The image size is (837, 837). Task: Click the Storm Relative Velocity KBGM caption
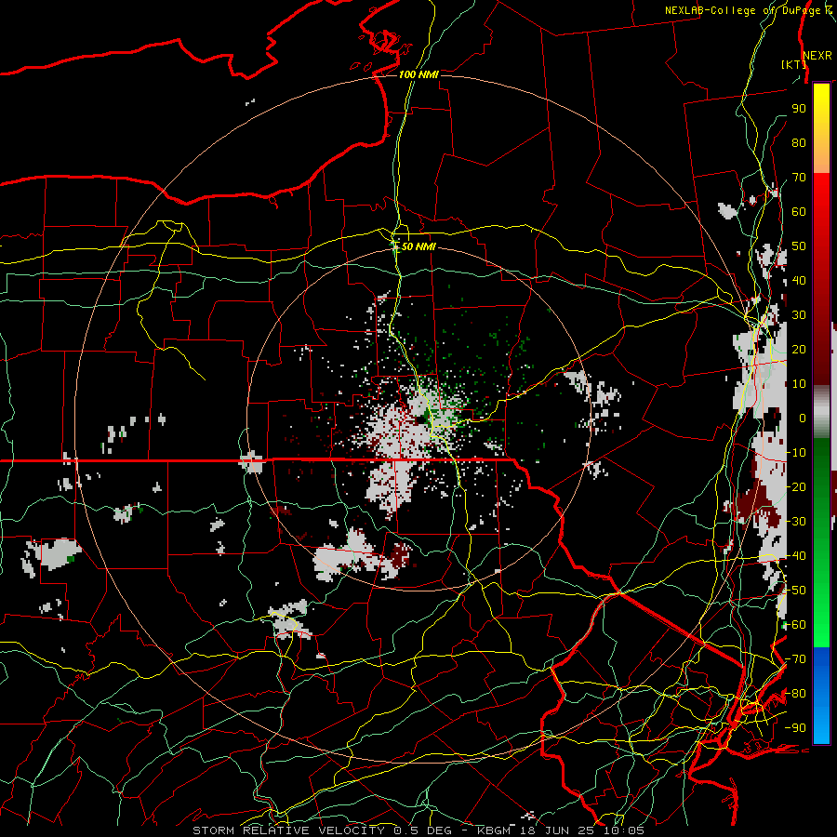(x=418, y=830)
